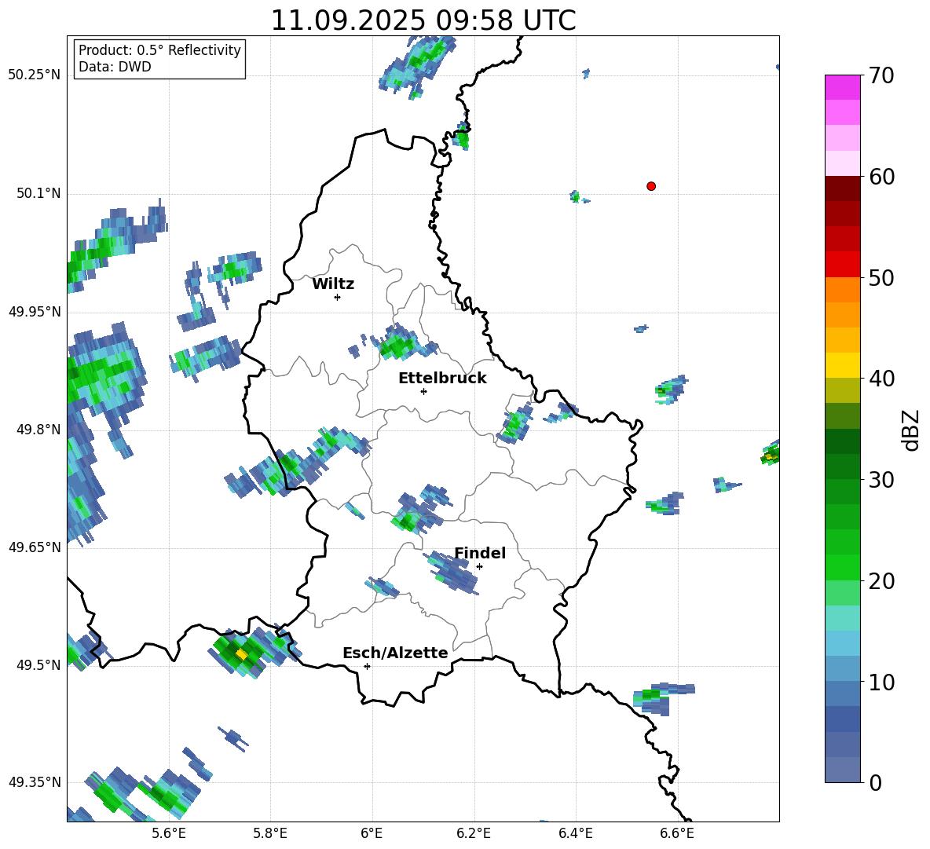Click the Findel station label
The image size is (930, 849).
[x=480, y=553]
